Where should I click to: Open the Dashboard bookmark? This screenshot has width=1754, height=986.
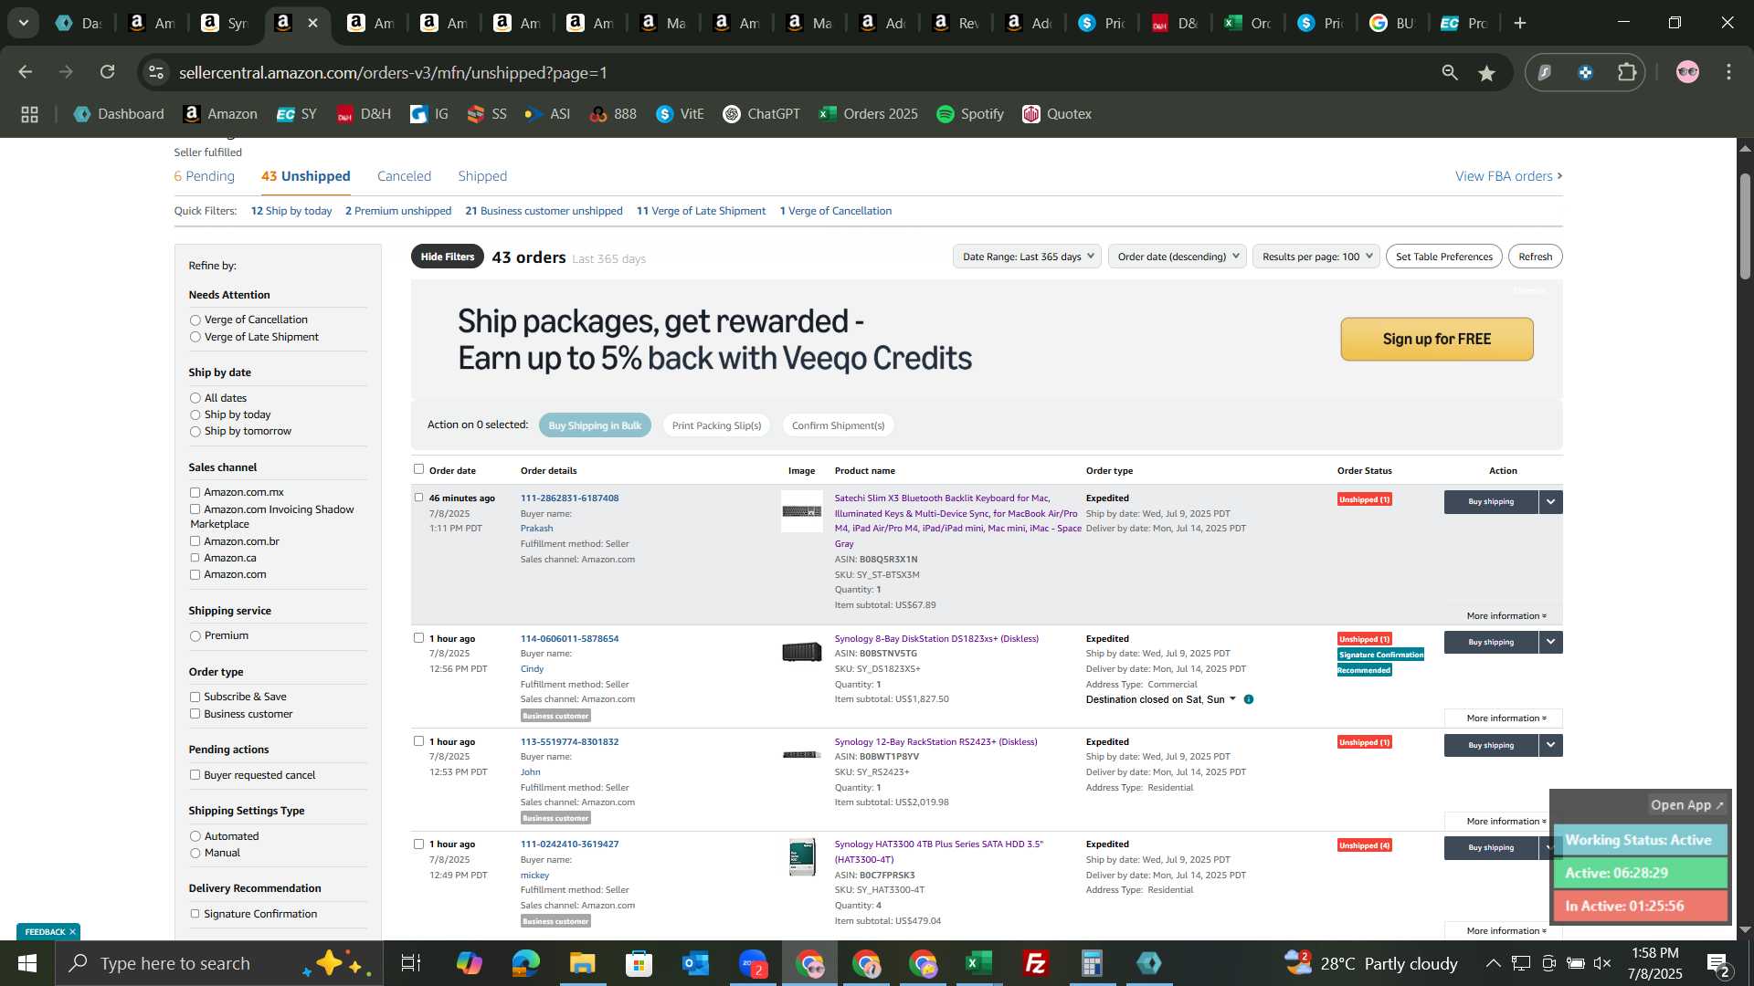click(119, 114)
